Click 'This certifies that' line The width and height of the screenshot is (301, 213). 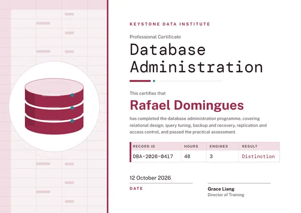147,94
